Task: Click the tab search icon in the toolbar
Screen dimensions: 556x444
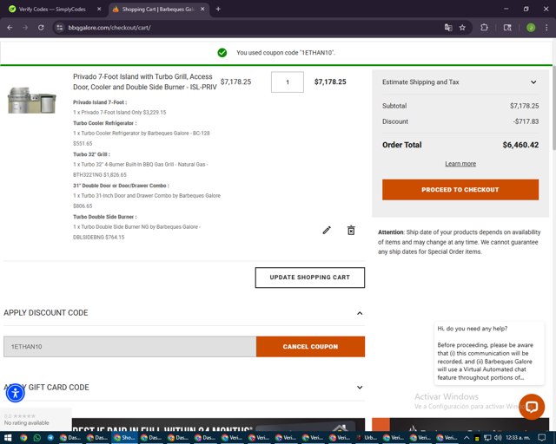Action: tap(507, 28)
